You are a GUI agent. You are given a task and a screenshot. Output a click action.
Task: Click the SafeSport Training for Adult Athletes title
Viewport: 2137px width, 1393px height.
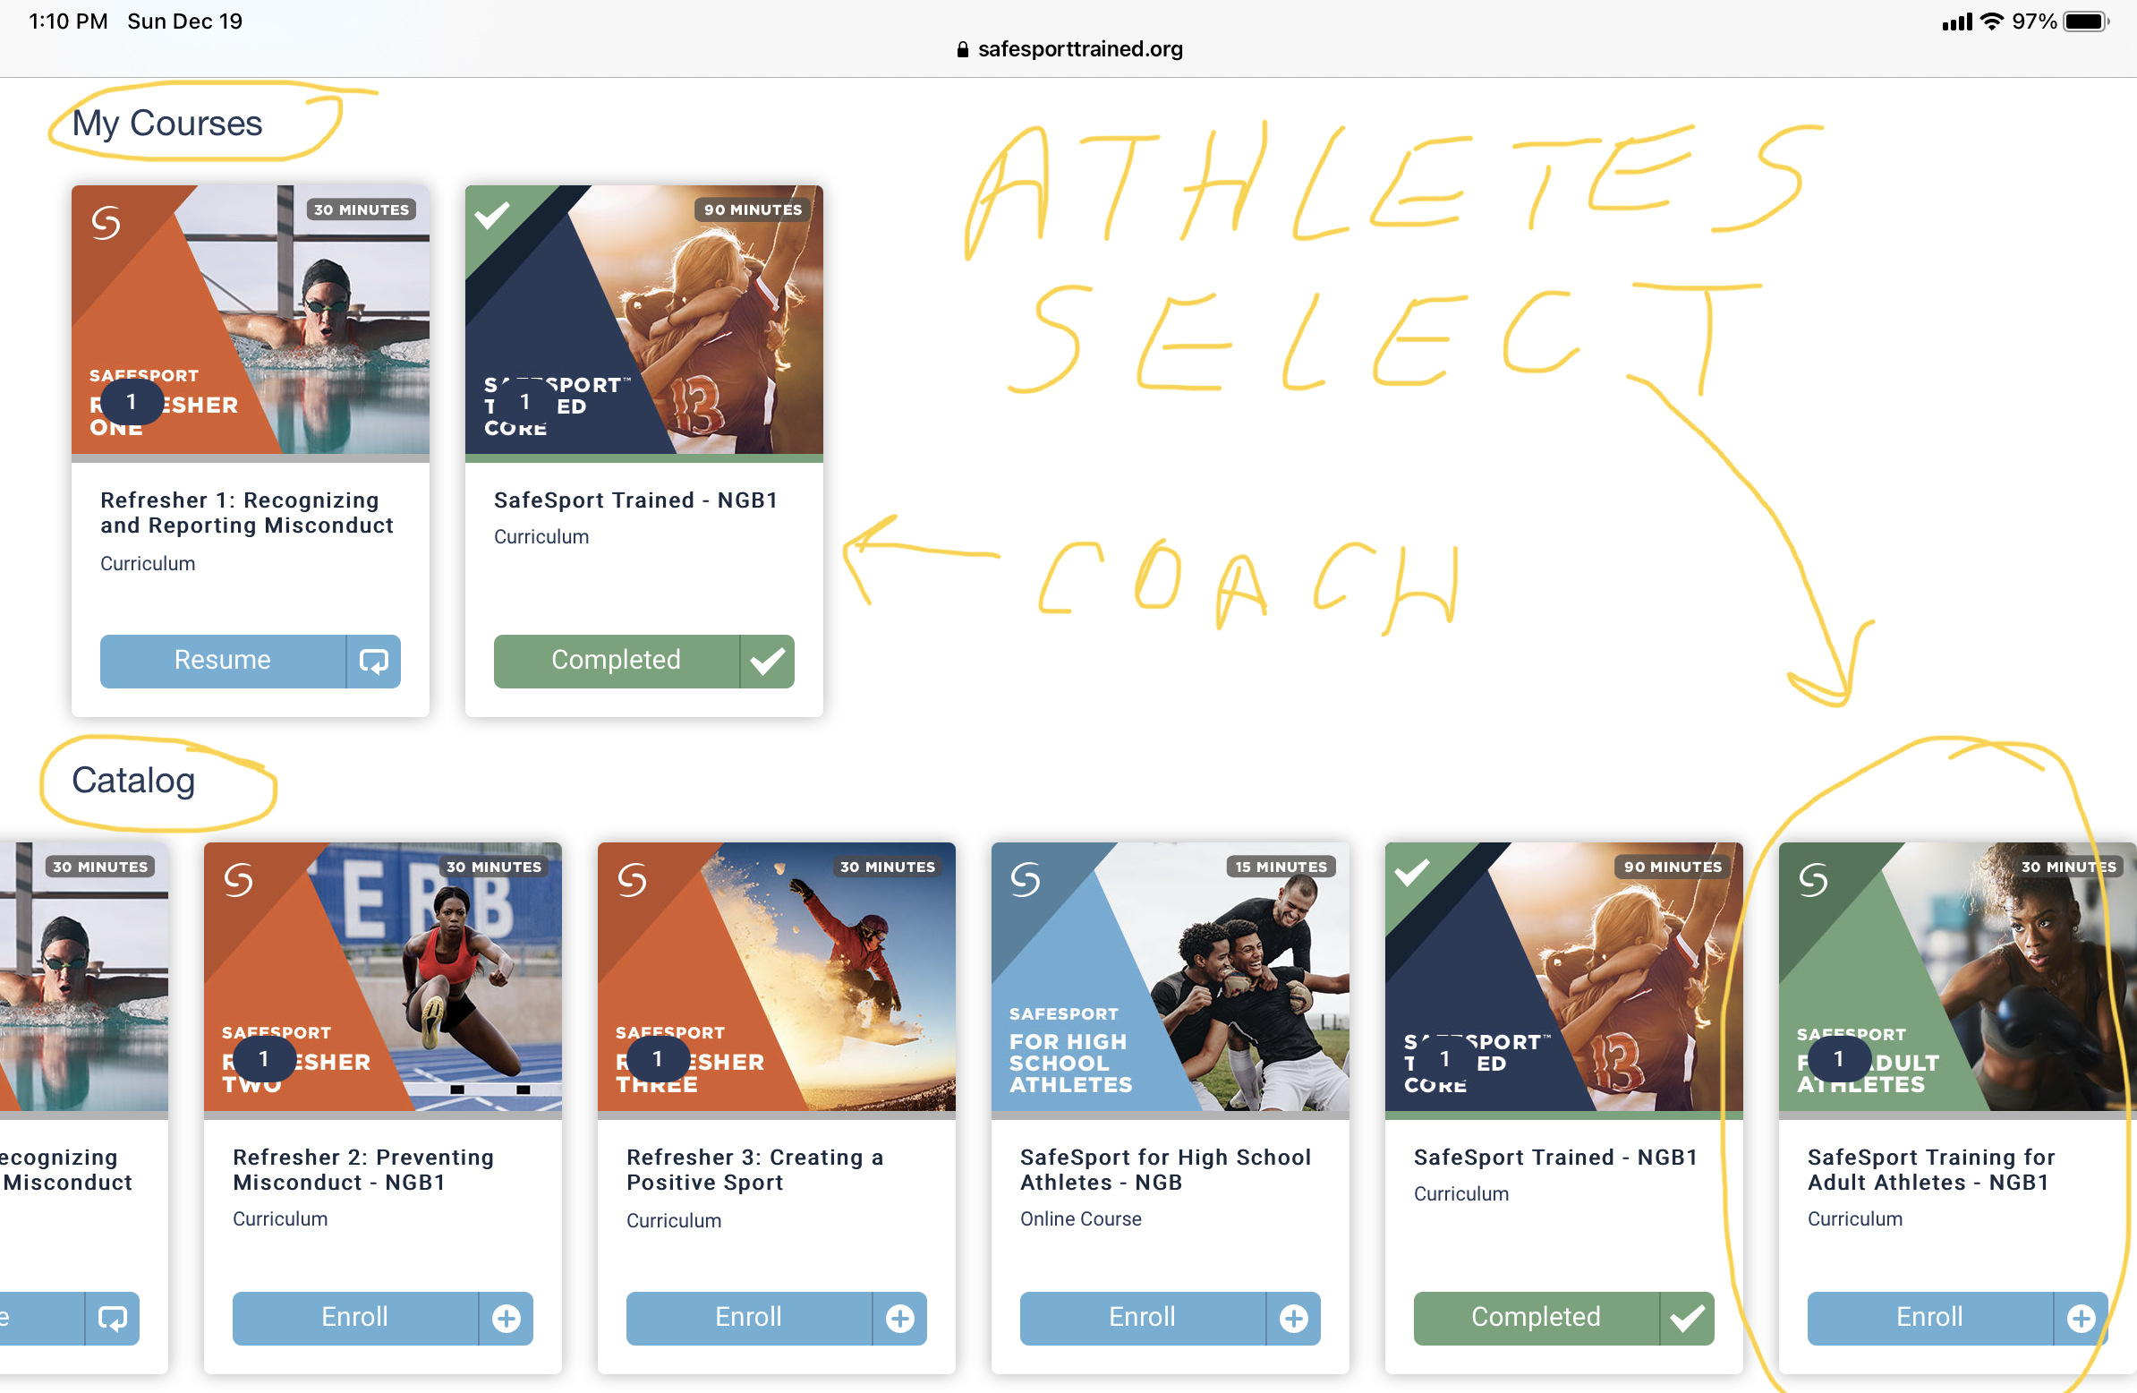pos(1931,1169)
